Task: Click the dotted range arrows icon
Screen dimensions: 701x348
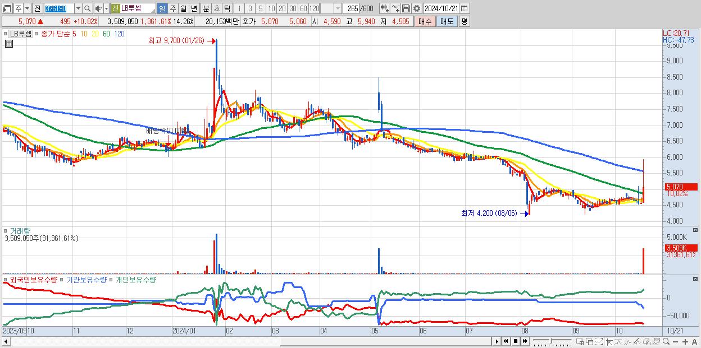Action: tap(599, 342)
